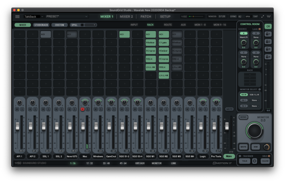The image size is (285, 182).
Task: Select the INPUT view tab
Action: click(x=134, y=25)
